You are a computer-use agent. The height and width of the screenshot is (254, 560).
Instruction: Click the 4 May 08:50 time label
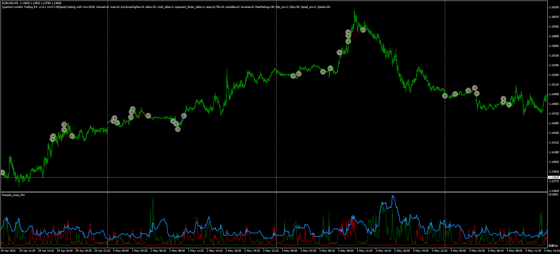pos(514,251)
